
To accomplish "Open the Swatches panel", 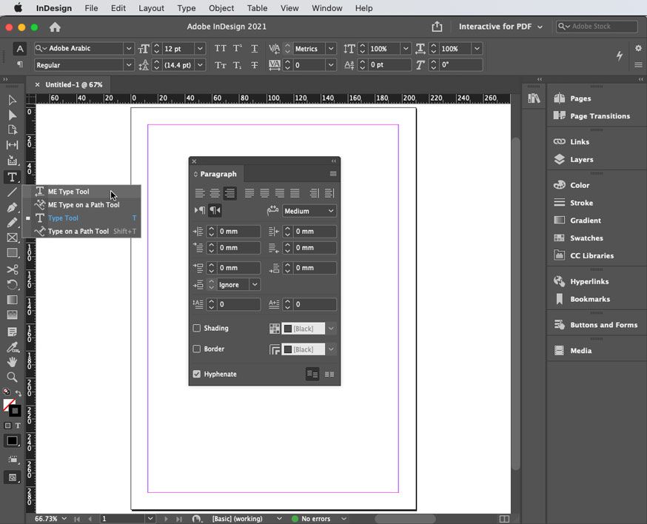I will 586,238.
